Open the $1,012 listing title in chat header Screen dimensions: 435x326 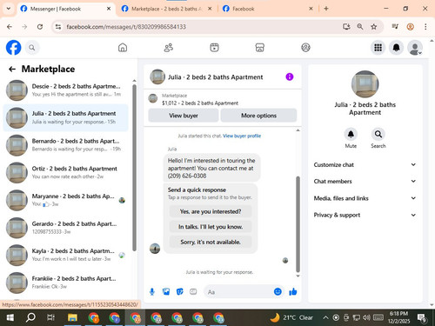click(200, 103)
